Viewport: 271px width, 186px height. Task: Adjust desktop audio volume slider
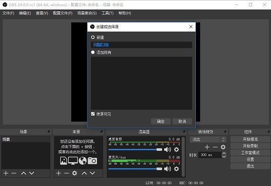[135, 149]
